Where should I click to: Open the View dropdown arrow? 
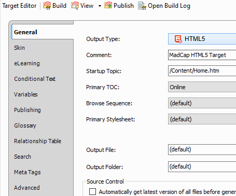[100, 6]
